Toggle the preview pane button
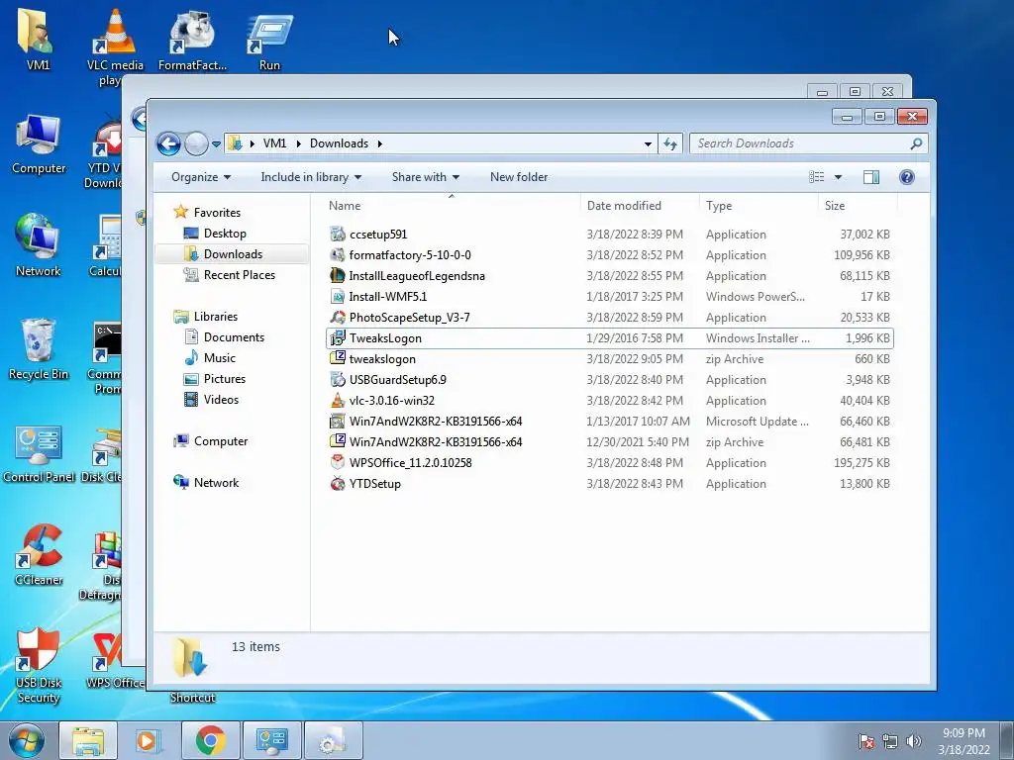Image resolution: width=1014 pixels, height=760 pixels. point(871,177)
